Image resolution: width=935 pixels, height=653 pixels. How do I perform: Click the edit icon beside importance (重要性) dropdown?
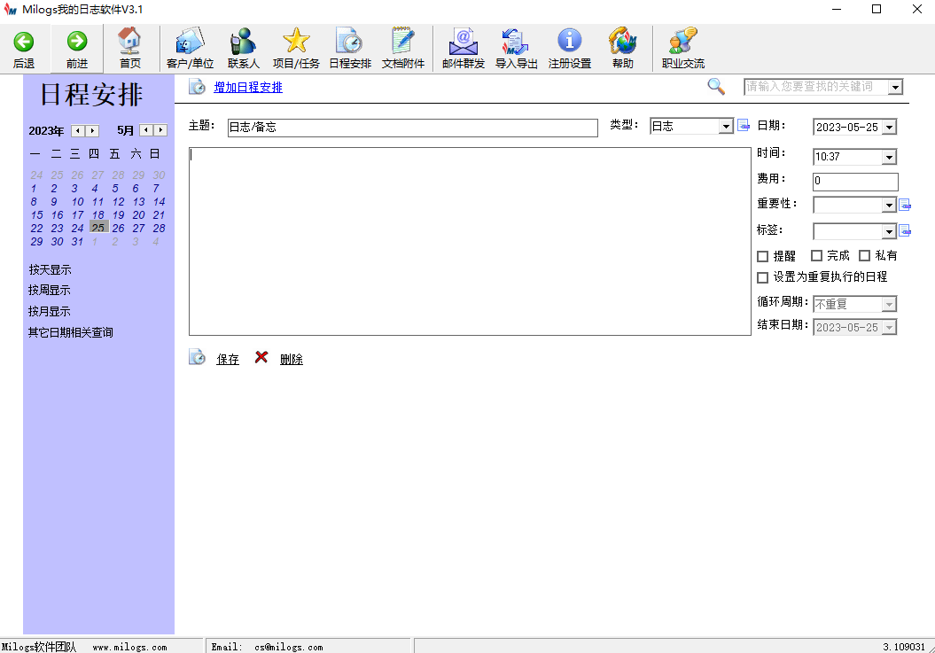click(x=905, y=206)
